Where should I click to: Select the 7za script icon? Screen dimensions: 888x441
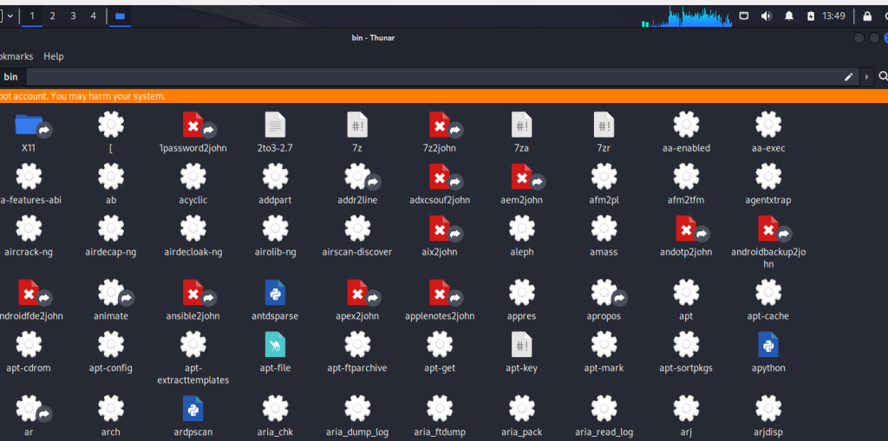[x=521, y=125]
